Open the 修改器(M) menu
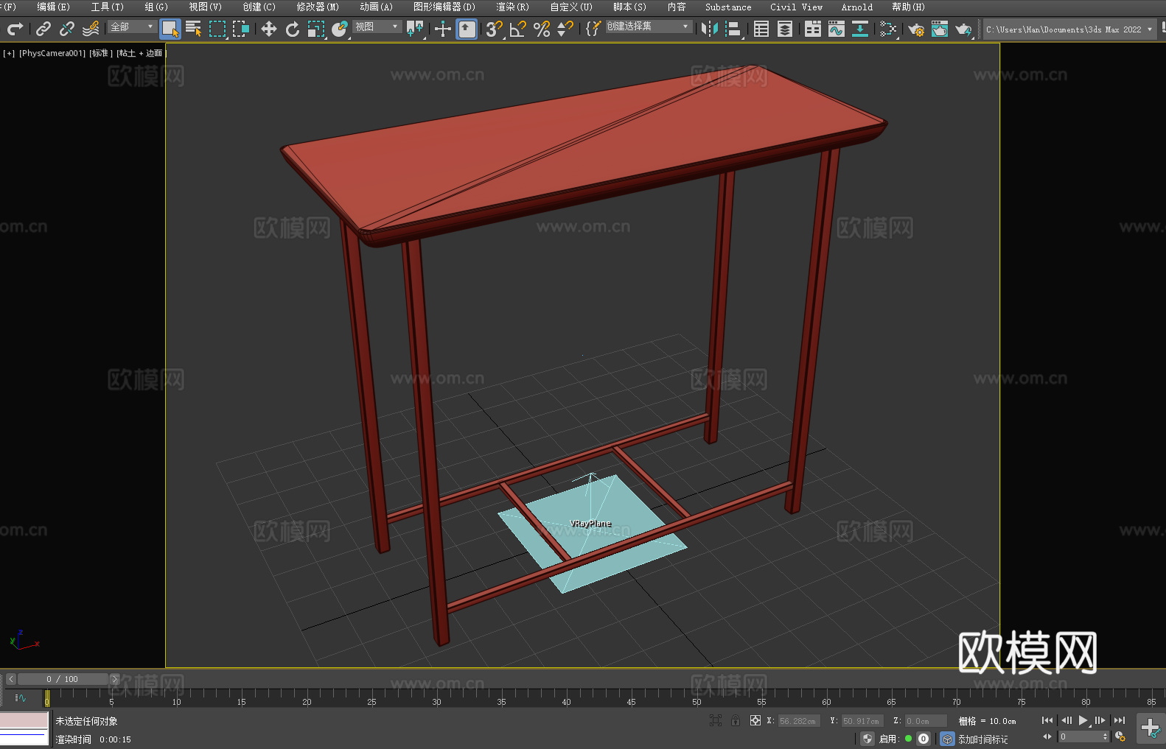This screenshot has height=749, width=1166. (318, 7)
